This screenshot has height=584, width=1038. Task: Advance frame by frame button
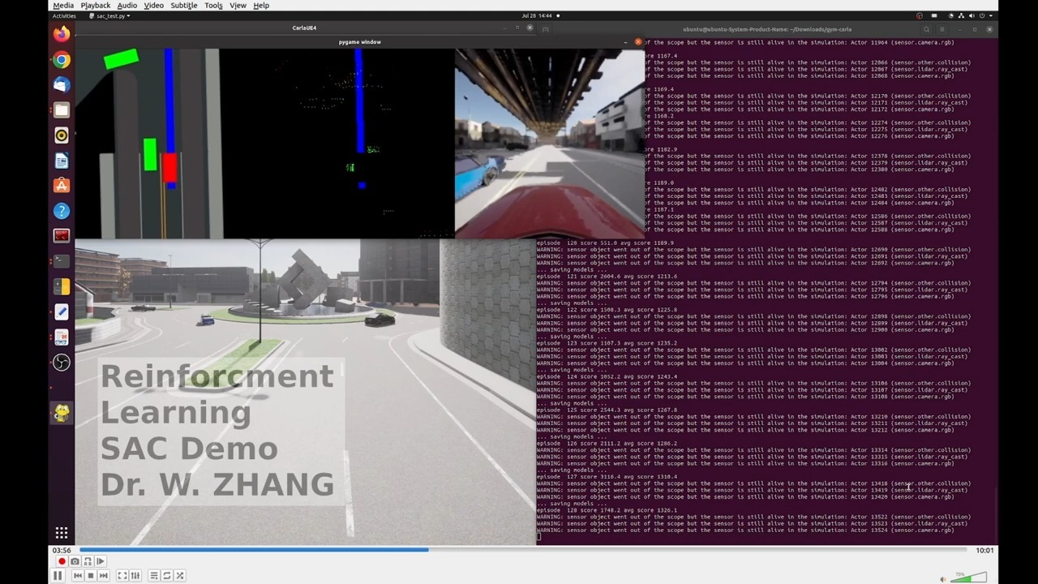coord(101,561)
